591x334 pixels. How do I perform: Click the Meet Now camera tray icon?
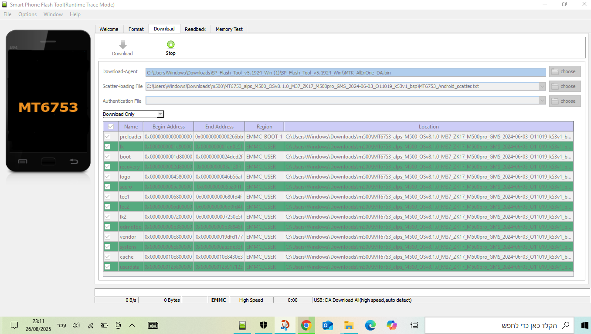(x=118, y=325)
